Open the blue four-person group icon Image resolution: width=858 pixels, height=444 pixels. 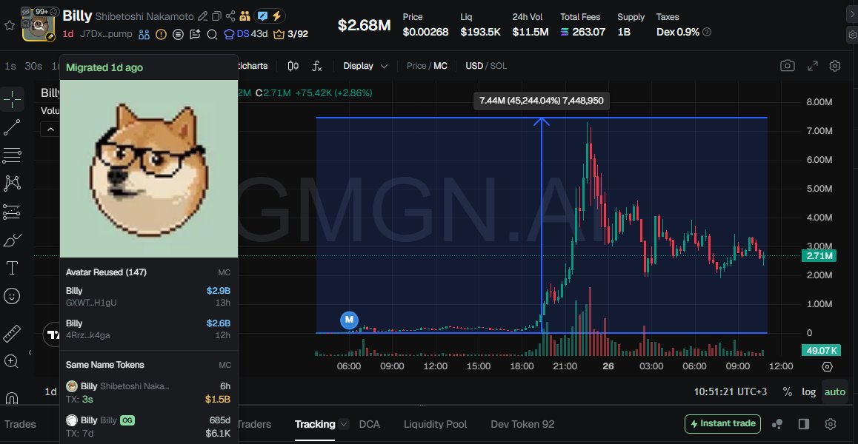144,35
